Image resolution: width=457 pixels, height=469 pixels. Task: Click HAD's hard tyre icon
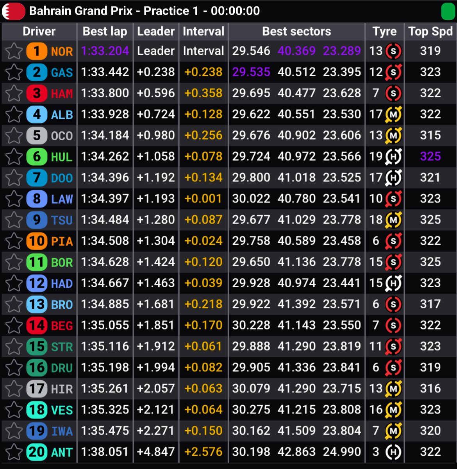393,283
